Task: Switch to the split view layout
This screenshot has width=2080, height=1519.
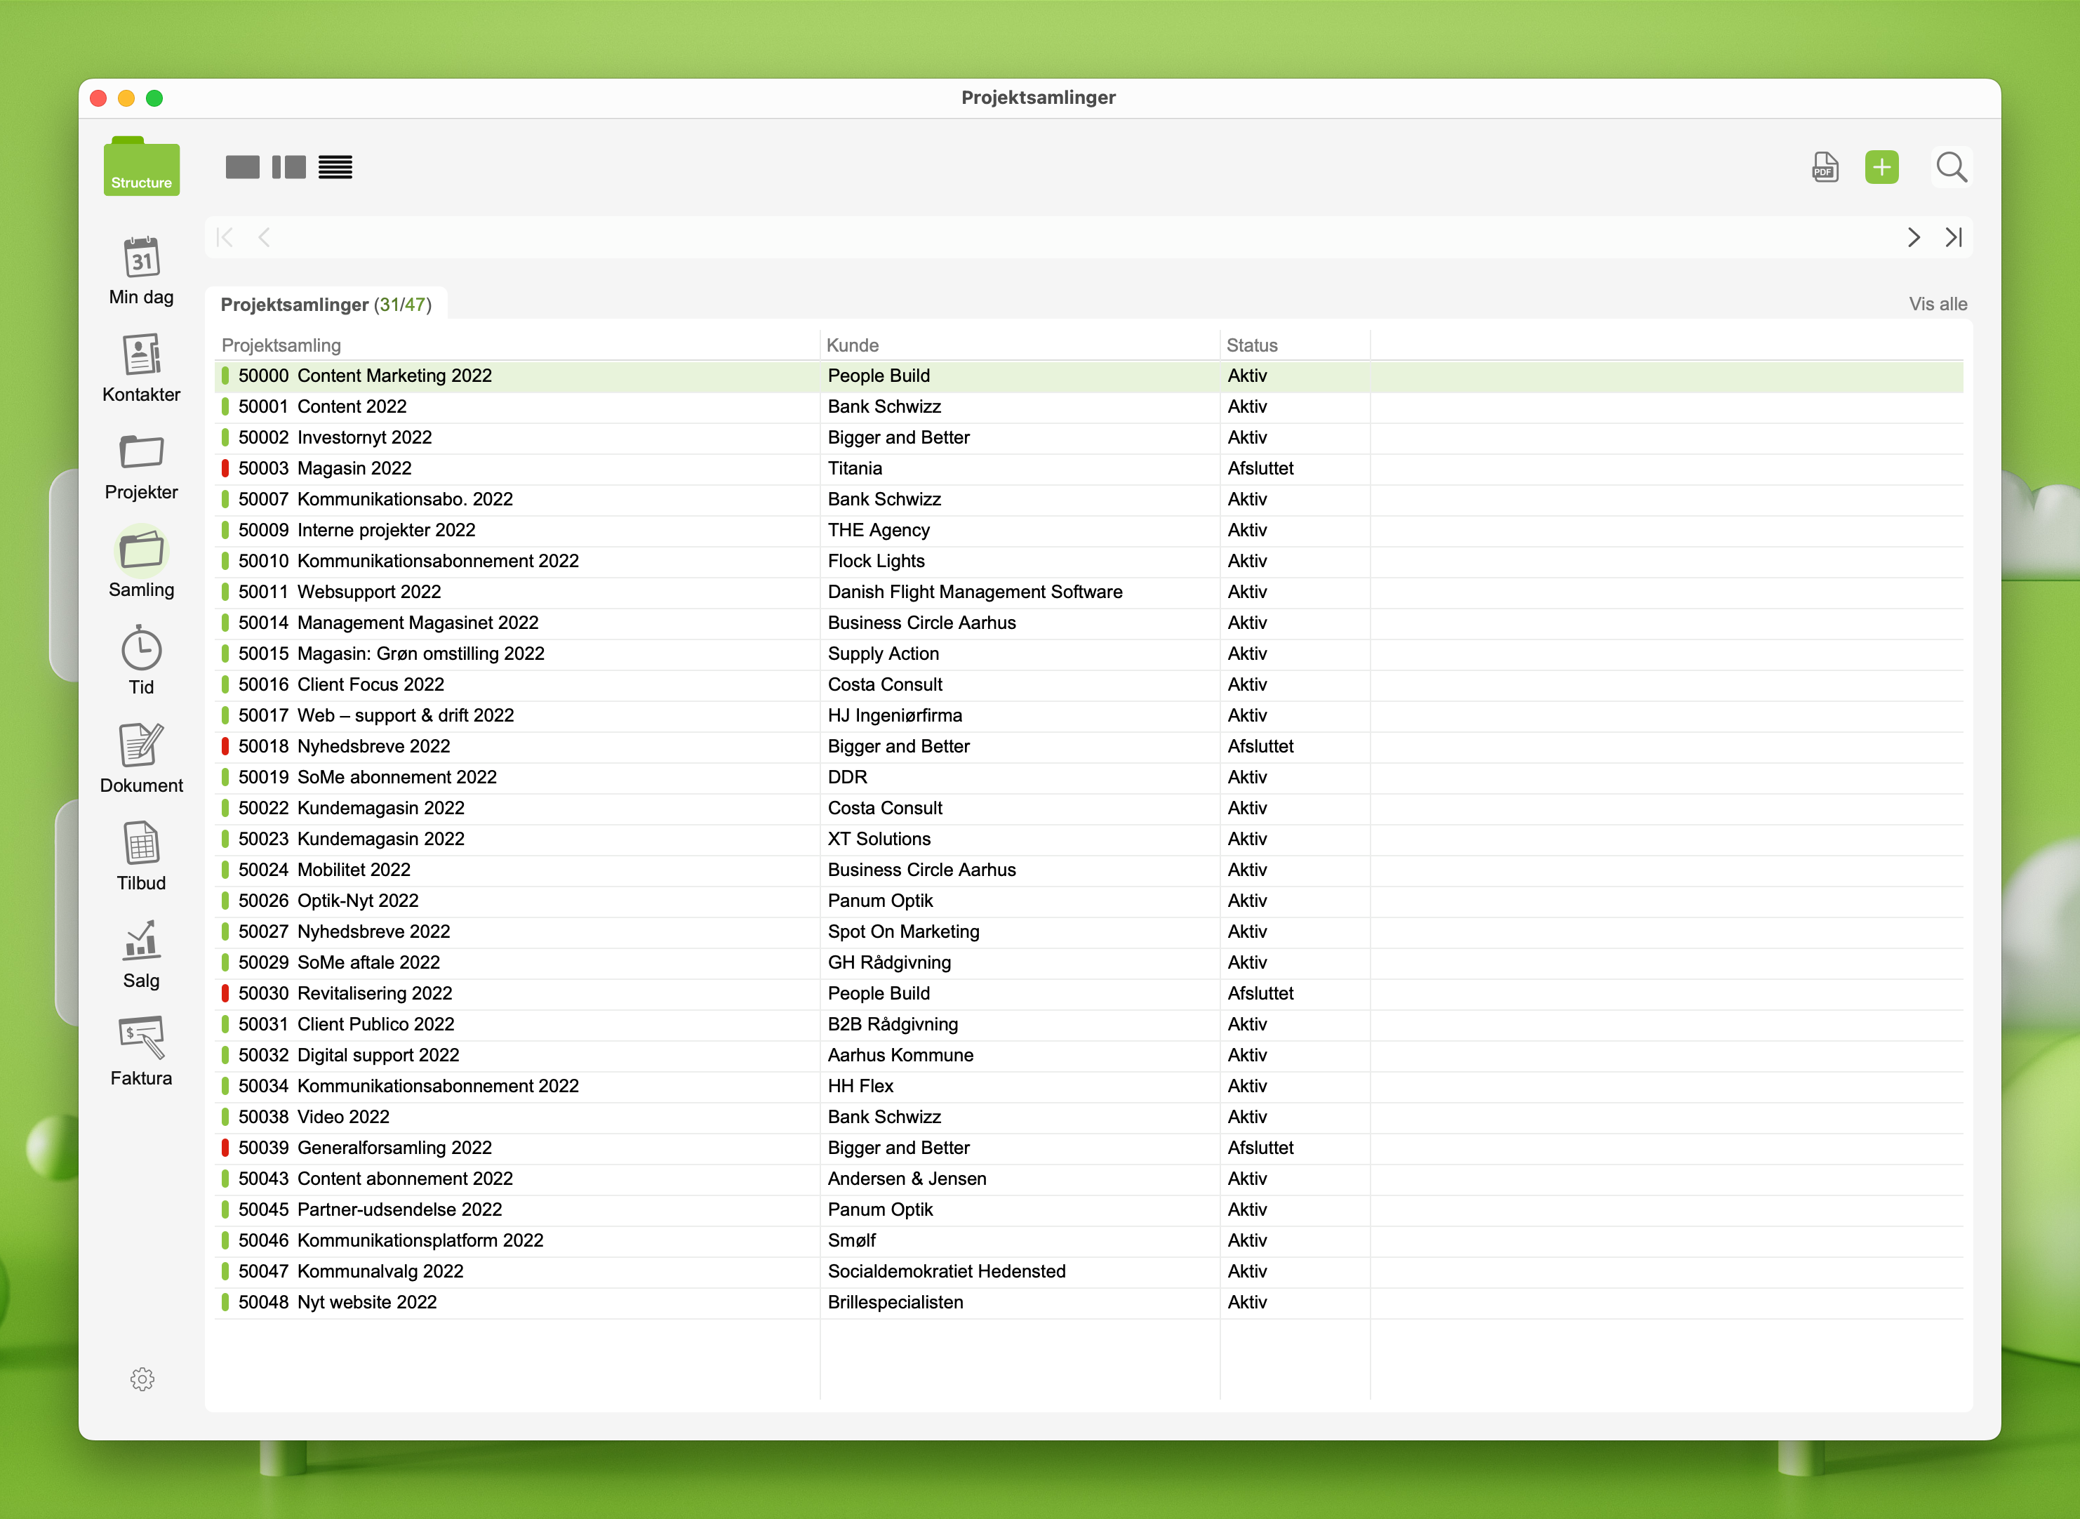Action: pos(288,167)
